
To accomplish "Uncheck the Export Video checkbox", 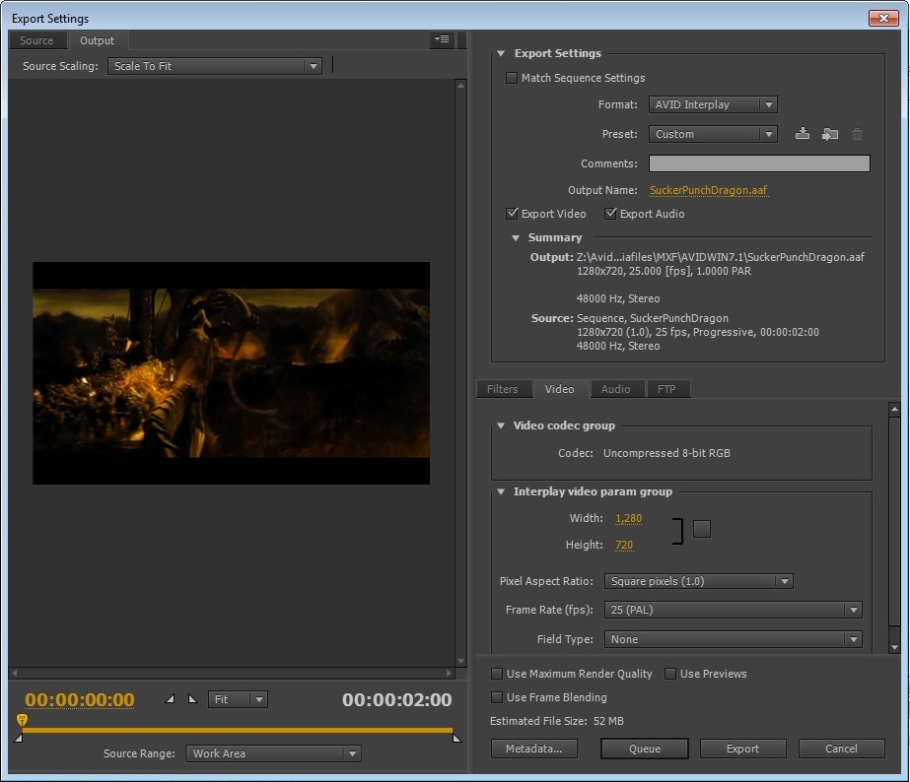I will pyautogui.click(x=512, y=214).
